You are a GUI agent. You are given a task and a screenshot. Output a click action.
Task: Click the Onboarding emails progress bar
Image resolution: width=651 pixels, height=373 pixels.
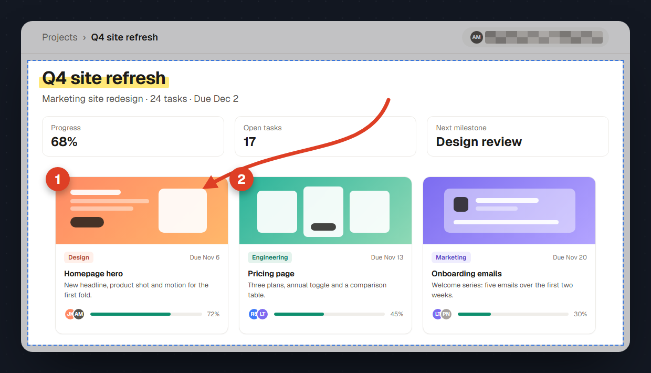coord(513,314)
